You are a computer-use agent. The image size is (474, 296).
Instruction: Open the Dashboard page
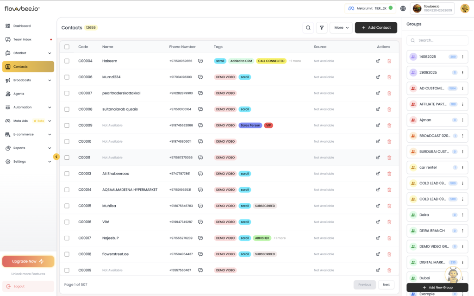pyautogui.click(x=22, y=26)
